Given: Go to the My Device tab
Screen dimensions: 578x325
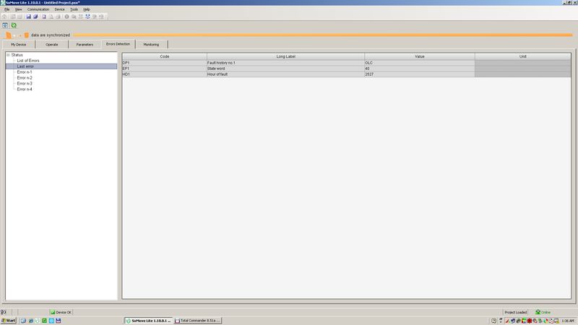Looking at the screenshot, I should tap(19, 45).
